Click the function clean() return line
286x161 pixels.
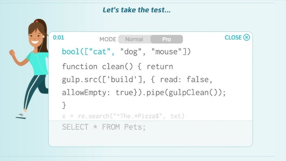click(x=118, y=66)
